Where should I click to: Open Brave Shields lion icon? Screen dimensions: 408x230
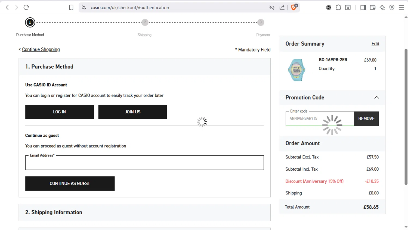pos(294,7)
